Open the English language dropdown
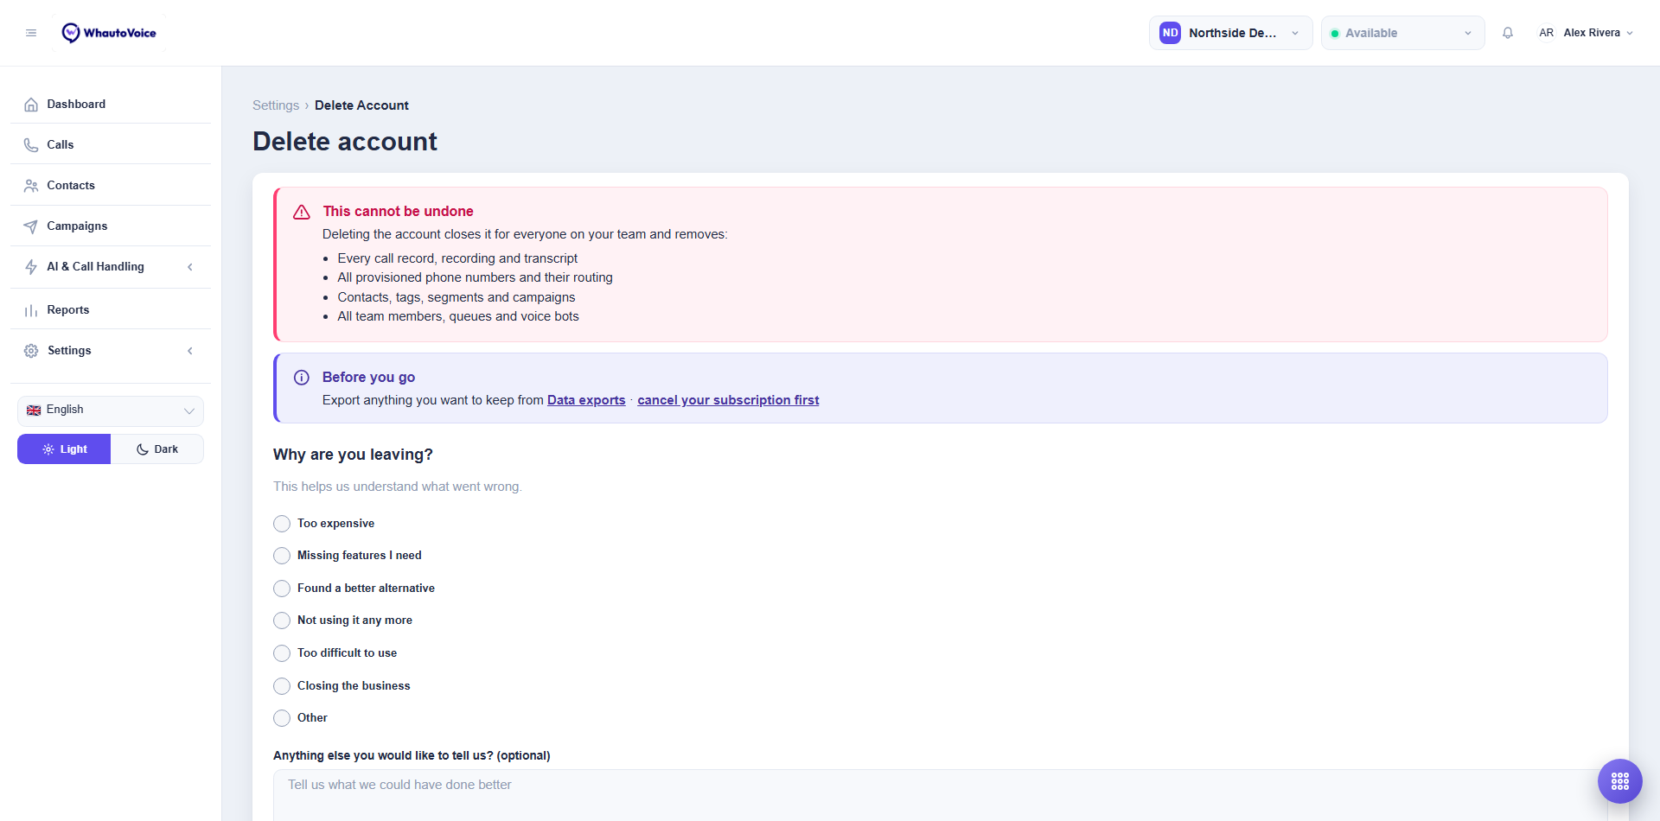This screenshot has width=1660, height=821. coord(111,410)
